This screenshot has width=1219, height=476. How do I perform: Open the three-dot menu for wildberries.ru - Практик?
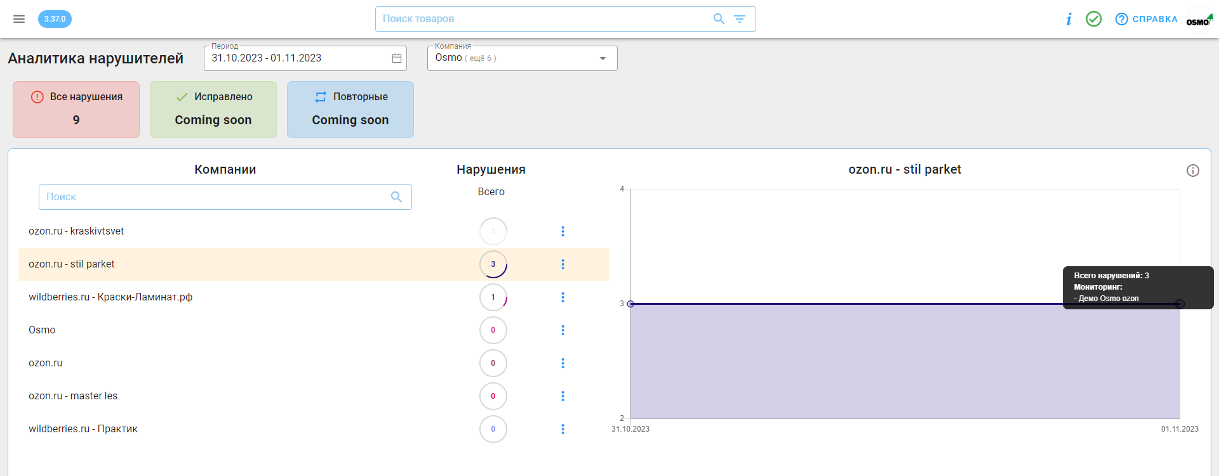tap(563, 429)
